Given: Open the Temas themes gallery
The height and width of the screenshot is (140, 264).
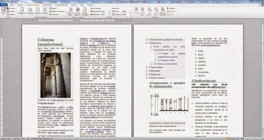Looking at the screenshot, I should [3, 11].
